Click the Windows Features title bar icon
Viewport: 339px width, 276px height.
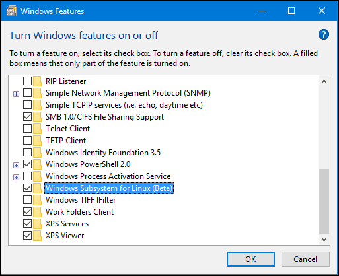pyautogui.click(x=11, y=11)
